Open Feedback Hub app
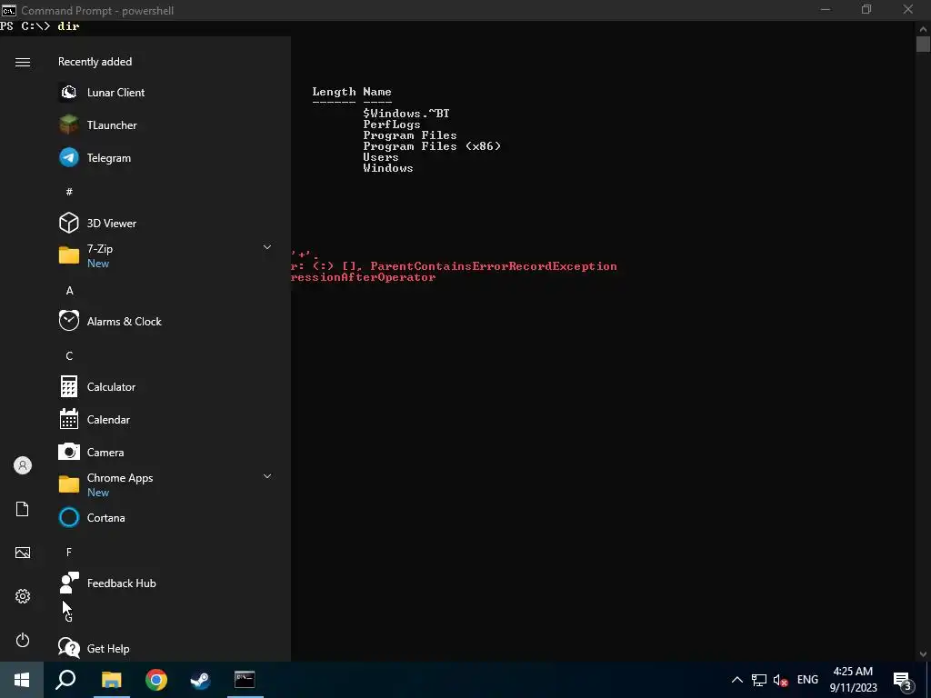 [121, 583]
